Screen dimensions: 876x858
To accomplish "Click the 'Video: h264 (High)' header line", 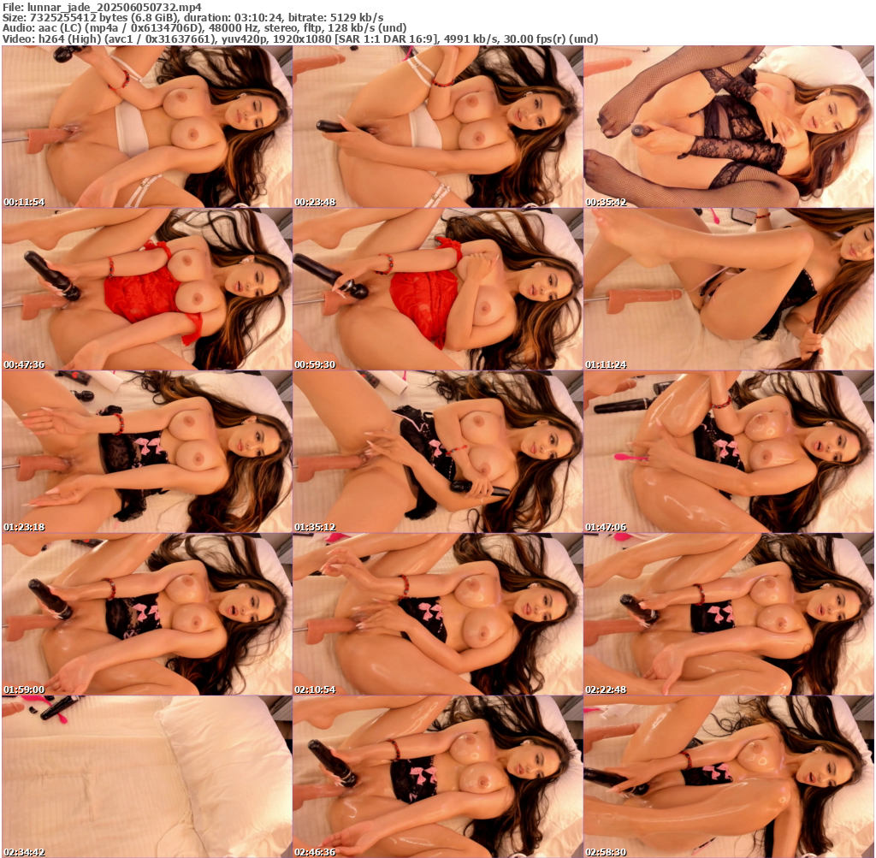I will 300,39.
